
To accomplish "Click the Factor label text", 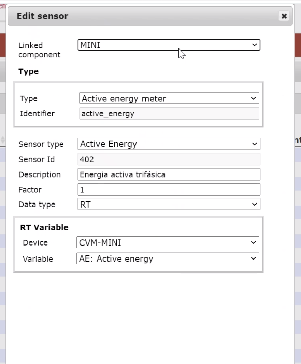I will click(x=30, y=190).
